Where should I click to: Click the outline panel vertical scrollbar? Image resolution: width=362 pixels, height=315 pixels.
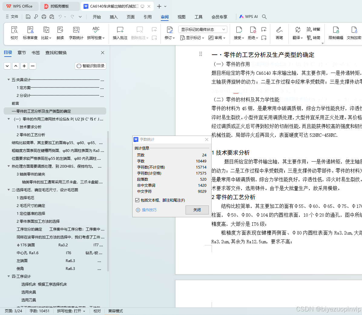coord(108,201)
